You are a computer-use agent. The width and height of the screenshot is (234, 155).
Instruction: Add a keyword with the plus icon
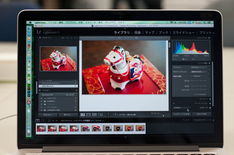[x=174, y=104]
